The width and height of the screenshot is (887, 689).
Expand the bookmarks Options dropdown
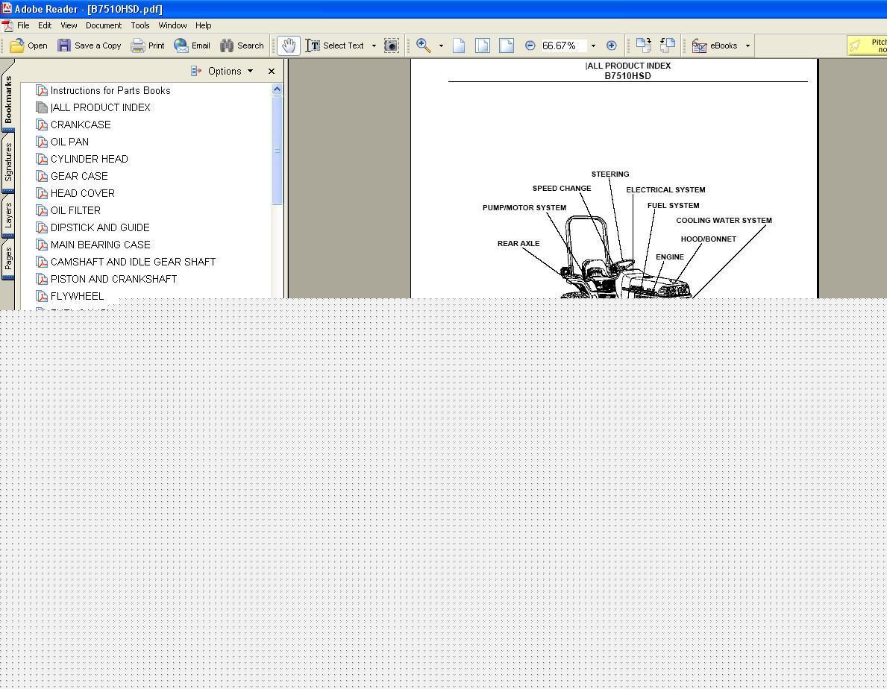[250, 72]
